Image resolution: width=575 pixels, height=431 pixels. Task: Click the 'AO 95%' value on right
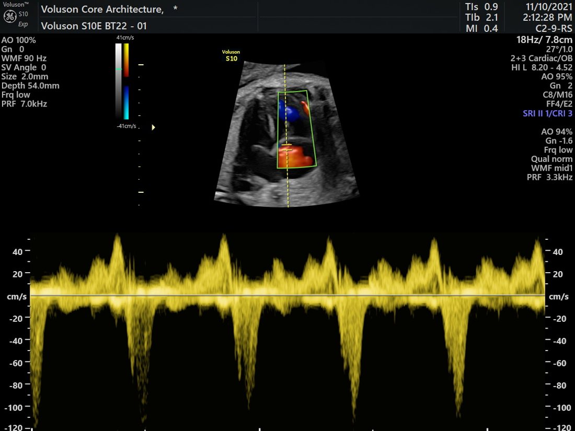557,77
